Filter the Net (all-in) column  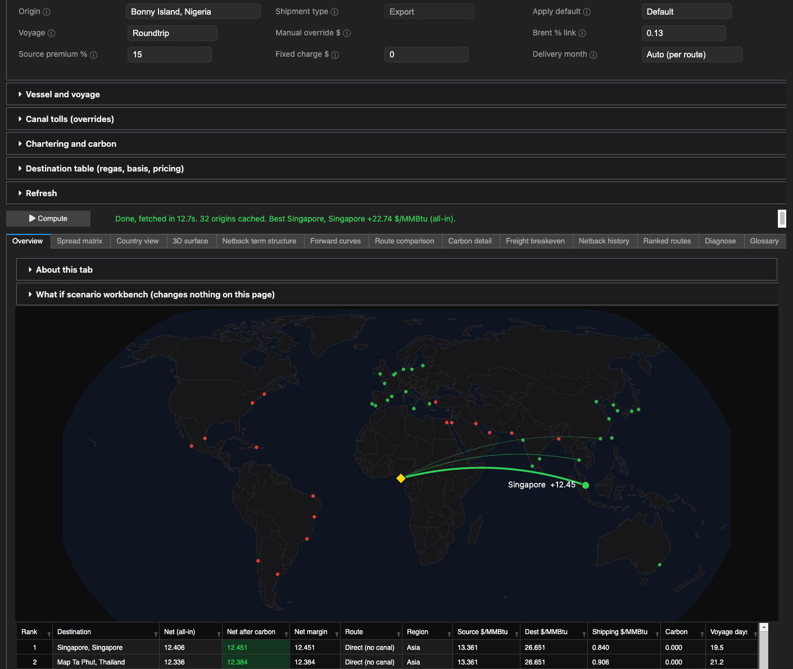point(219,635)
